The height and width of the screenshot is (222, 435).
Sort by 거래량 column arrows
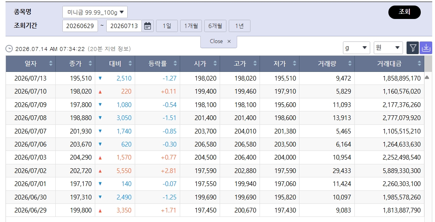coord(350,64)
